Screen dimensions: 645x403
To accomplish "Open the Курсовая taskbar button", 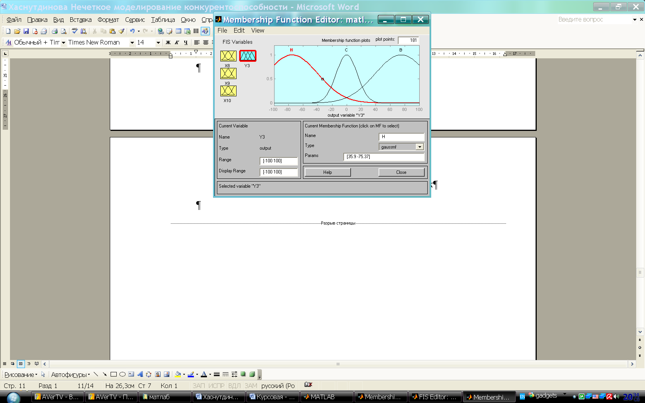I will [x=272, y=397].
